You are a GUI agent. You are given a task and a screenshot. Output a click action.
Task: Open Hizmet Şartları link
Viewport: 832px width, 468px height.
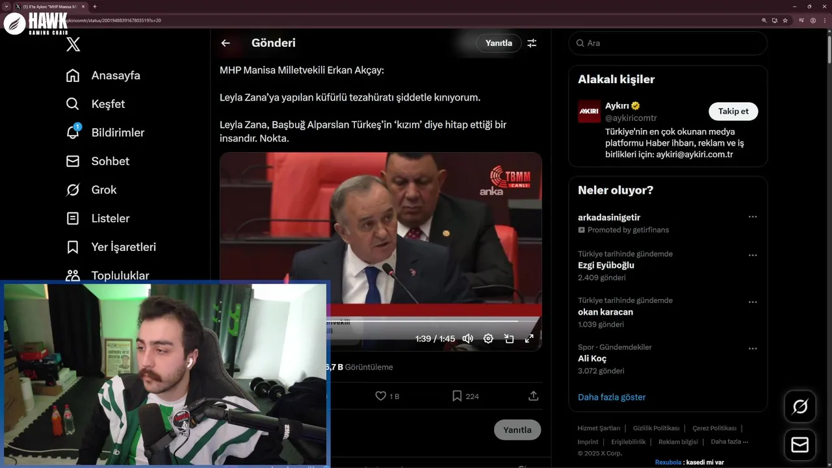pyautogui.click(x=599, y=428)
